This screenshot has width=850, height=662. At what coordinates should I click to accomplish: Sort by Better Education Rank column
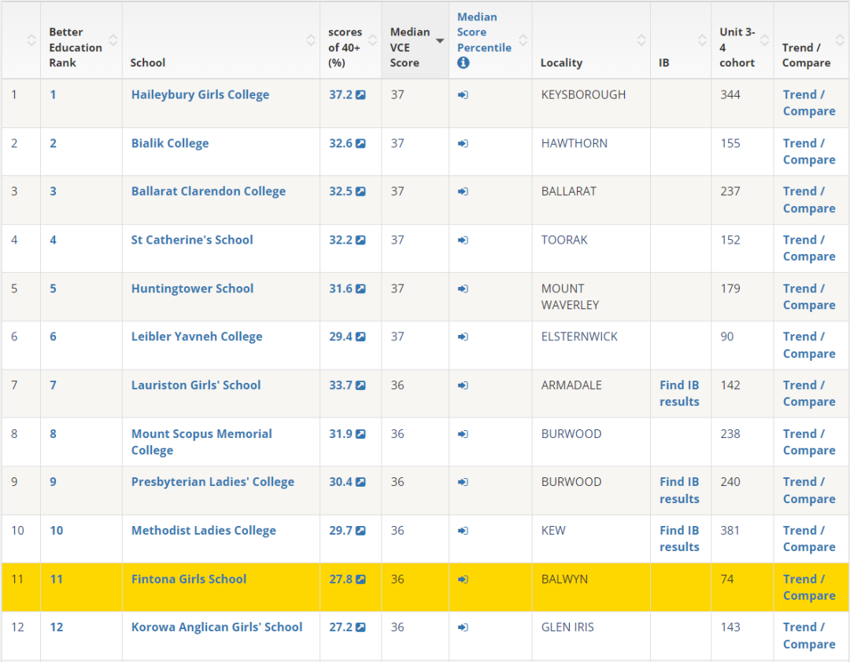[x=113, y=39]
